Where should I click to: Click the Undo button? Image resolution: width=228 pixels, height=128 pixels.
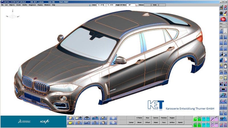pyautogui.click(x=155, y=5)
